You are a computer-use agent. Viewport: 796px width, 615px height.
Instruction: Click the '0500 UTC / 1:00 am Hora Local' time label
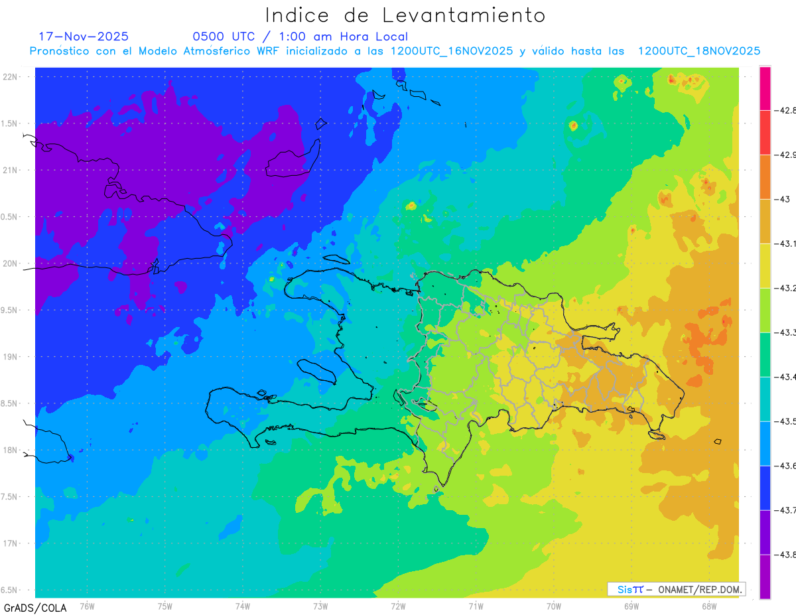tap(300, 36)
